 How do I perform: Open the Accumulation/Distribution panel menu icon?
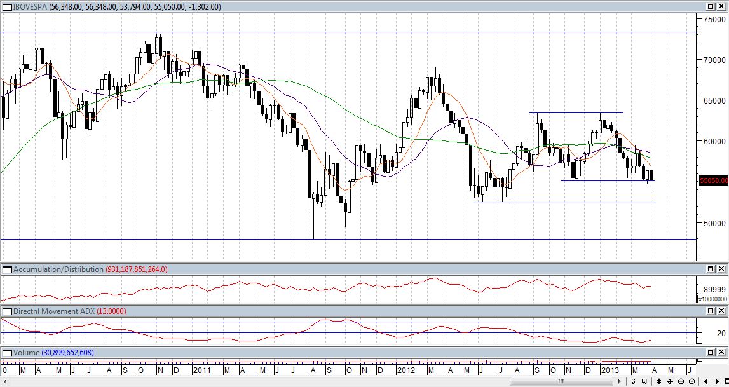point(6,269)
